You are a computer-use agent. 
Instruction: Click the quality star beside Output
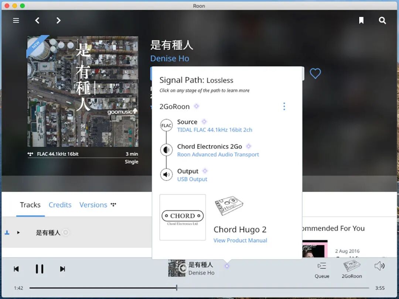pyautogui.click(x=205, y=171)
